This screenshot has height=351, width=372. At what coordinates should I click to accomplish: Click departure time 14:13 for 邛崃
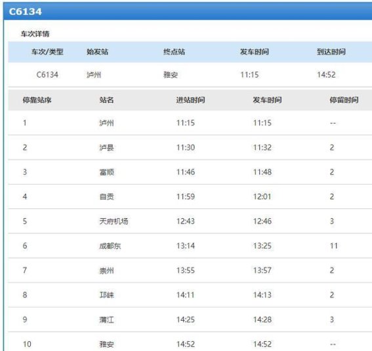[x=262, y=295]
